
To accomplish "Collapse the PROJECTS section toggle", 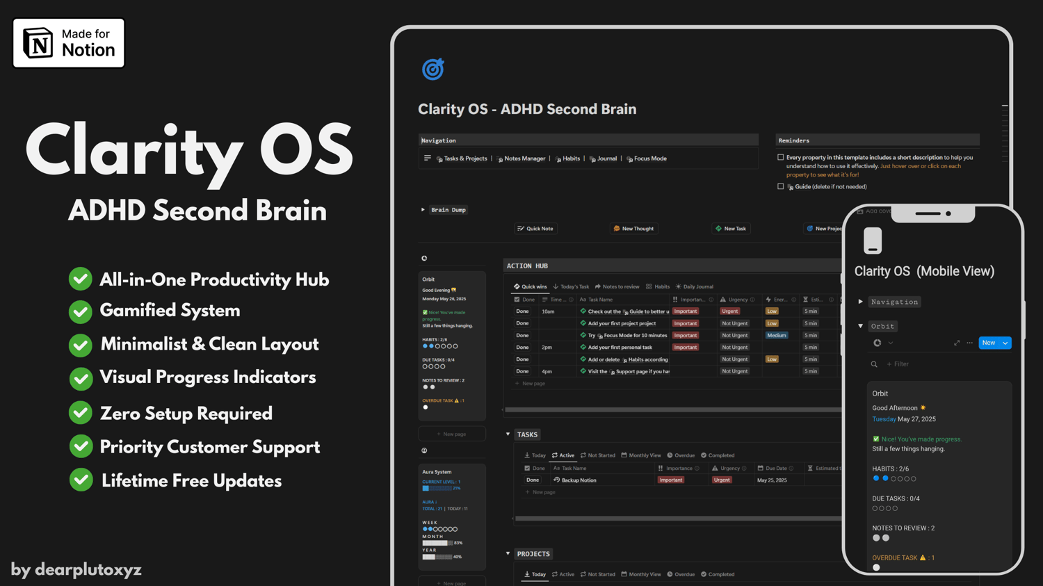I will (x=508, y=554).
